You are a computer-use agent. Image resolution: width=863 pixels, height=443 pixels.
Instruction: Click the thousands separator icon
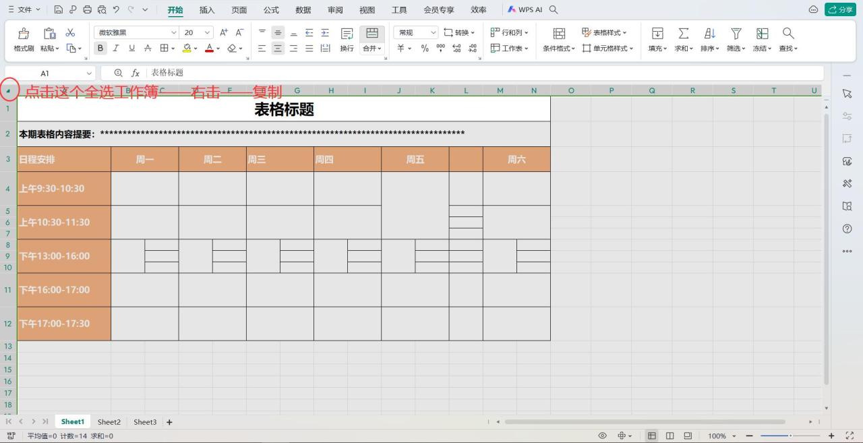440,48
